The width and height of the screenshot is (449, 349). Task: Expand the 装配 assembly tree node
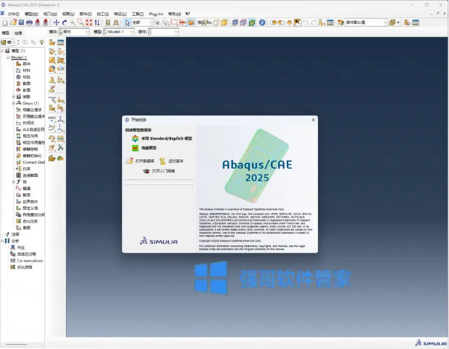(x=13, y=97)
